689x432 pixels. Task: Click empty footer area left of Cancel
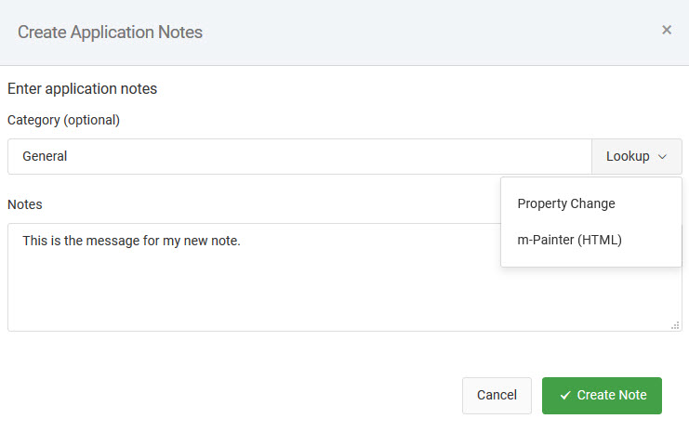(229, 395)
